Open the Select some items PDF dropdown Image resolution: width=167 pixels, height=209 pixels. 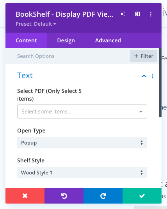82,111
